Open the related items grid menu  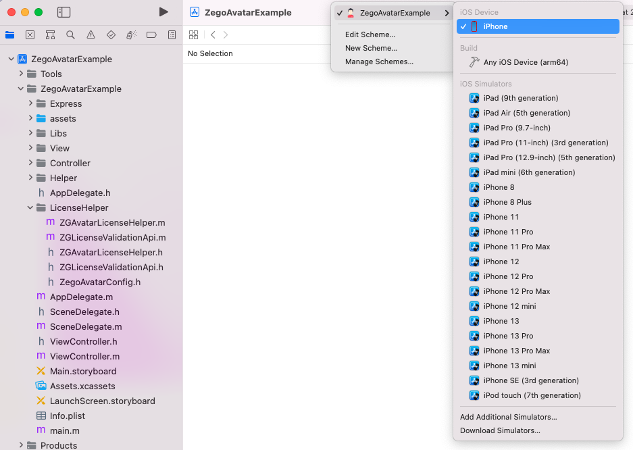pyautogui.click(x=194, y=34)
